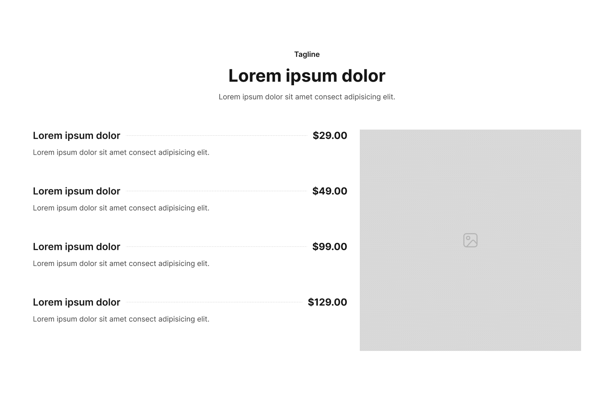614x400 pixels.
Task: Select the third pricing item title
Action: (76, 247)
